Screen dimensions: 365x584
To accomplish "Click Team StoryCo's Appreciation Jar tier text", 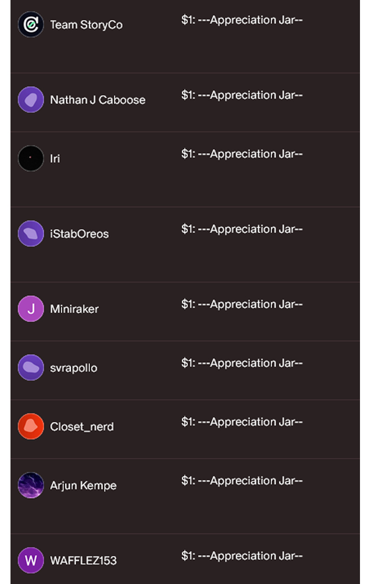I will pyautogui.click(x=242, y=20).
